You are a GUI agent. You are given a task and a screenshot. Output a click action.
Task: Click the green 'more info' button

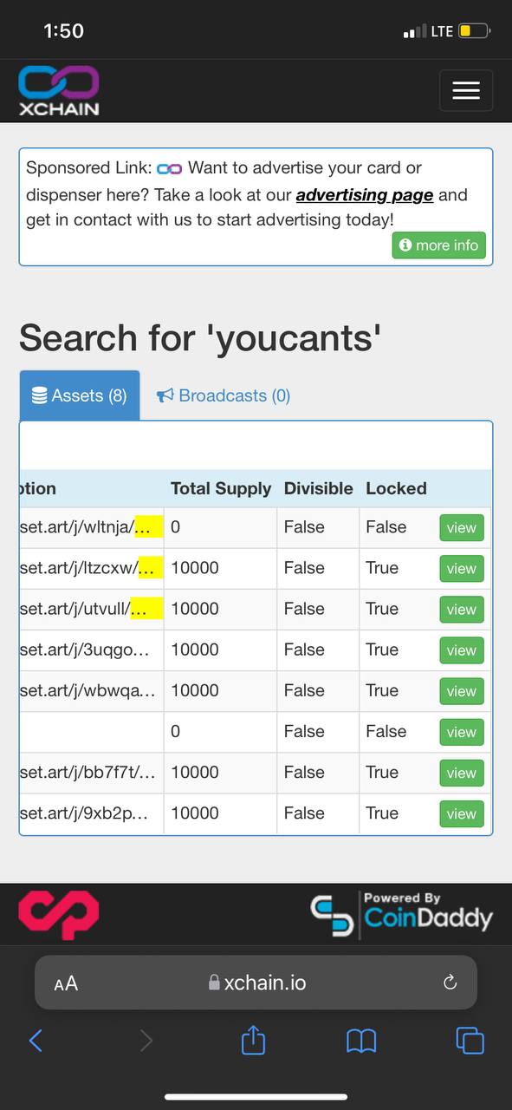(x=439, y=245)
